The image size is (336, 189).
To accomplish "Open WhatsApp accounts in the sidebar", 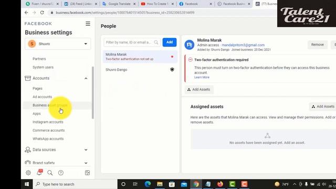I will tap(48, 139).
